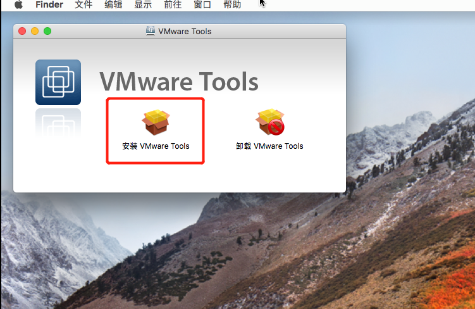Open the 窗口 menu

[x=202, y=4]
